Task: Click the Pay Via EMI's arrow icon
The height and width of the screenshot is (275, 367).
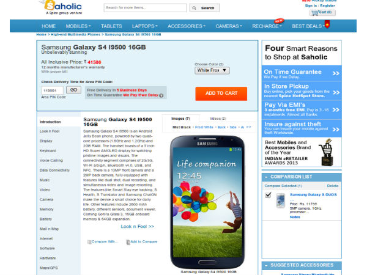Action: coord(336,109)
